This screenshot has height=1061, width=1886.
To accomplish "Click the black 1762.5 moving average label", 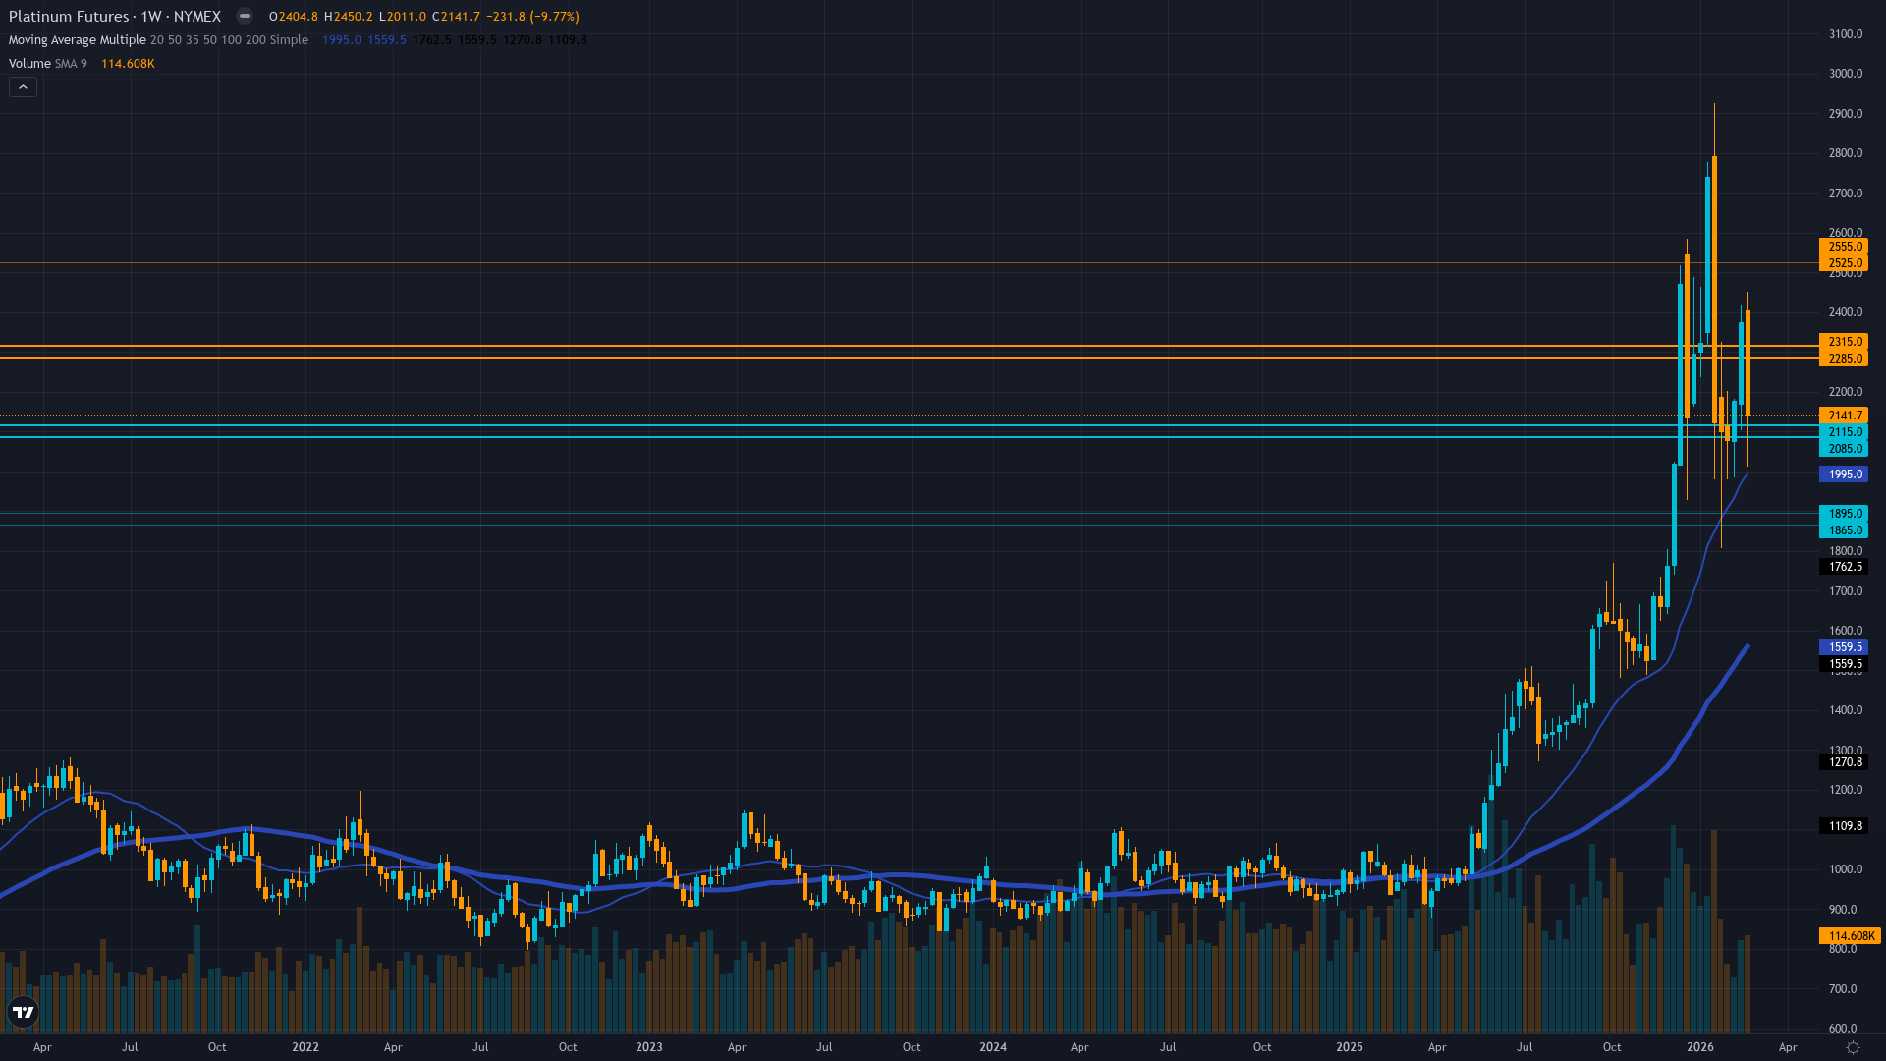I will tap(1845, 567).
